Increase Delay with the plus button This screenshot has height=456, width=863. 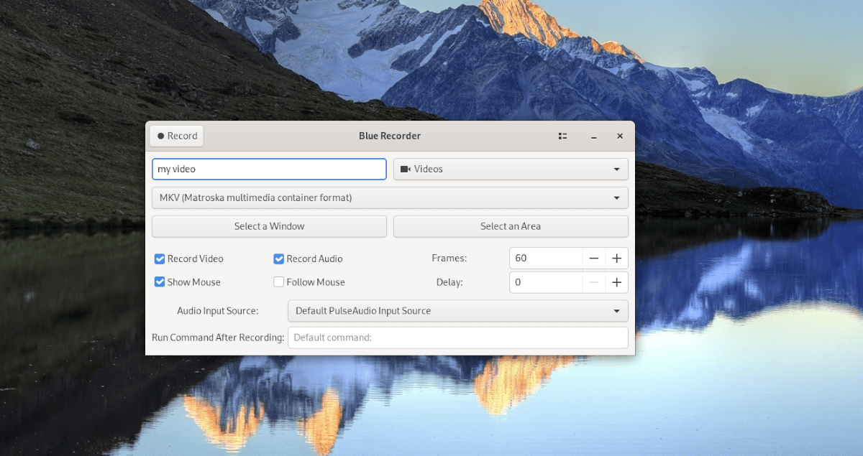pos(617,282)
